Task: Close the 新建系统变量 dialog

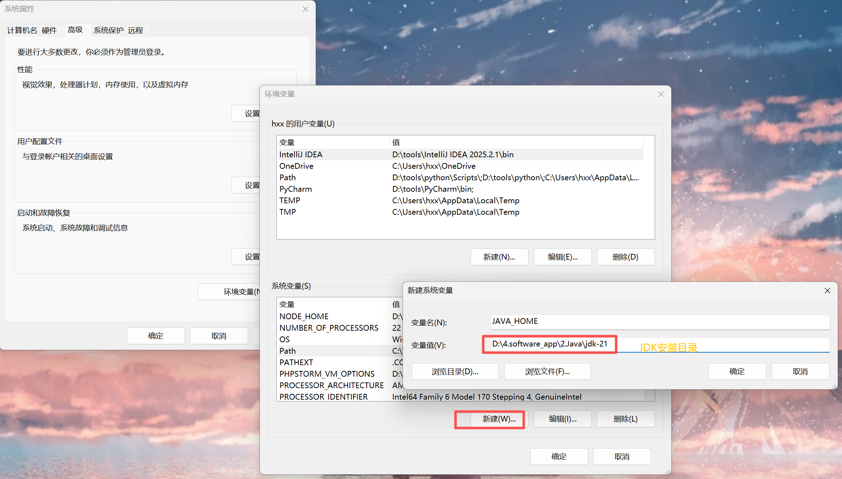Action: click(827, 290)
